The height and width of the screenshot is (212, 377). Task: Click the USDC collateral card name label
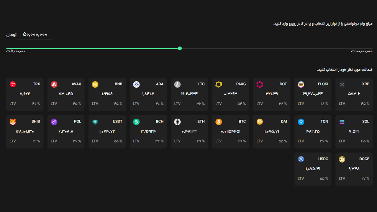click(x=323, y=159)
